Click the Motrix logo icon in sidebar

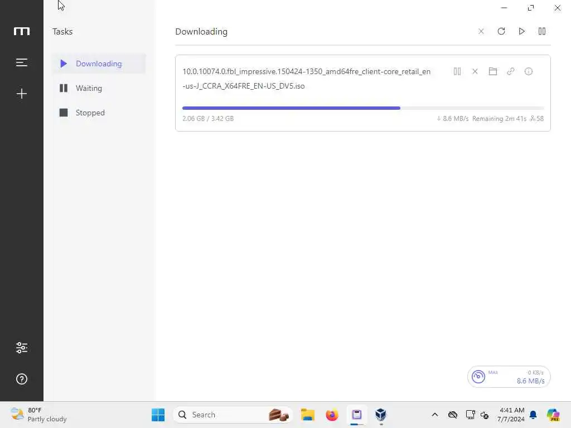(x=22, y=31)
